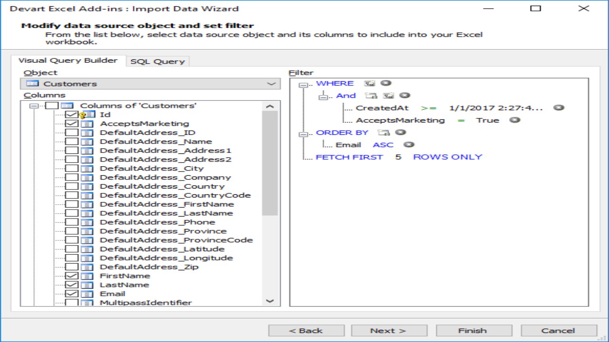
Task: Click the column icon beside DefaultAddress_ID
Action: click(87, 133)
